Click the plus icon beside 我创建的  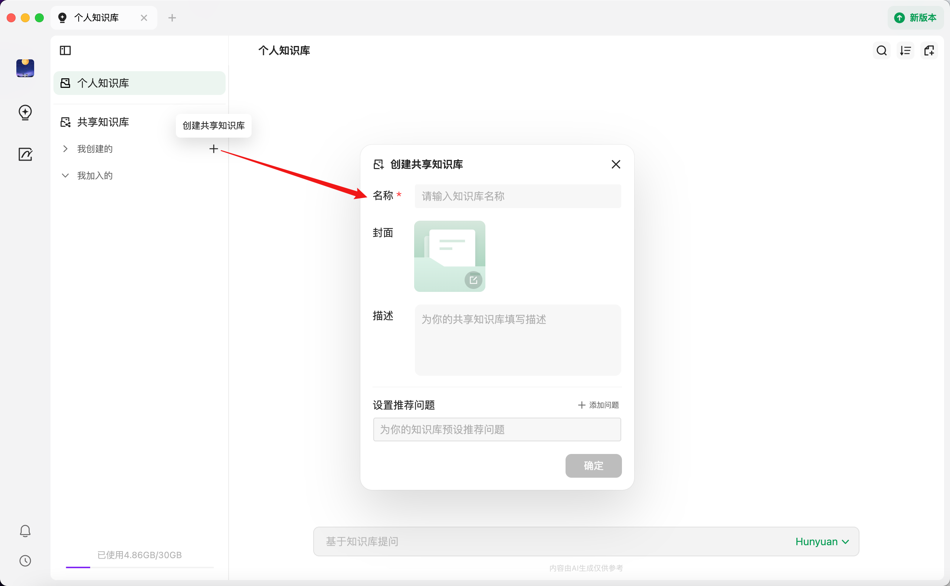(213, 149)
